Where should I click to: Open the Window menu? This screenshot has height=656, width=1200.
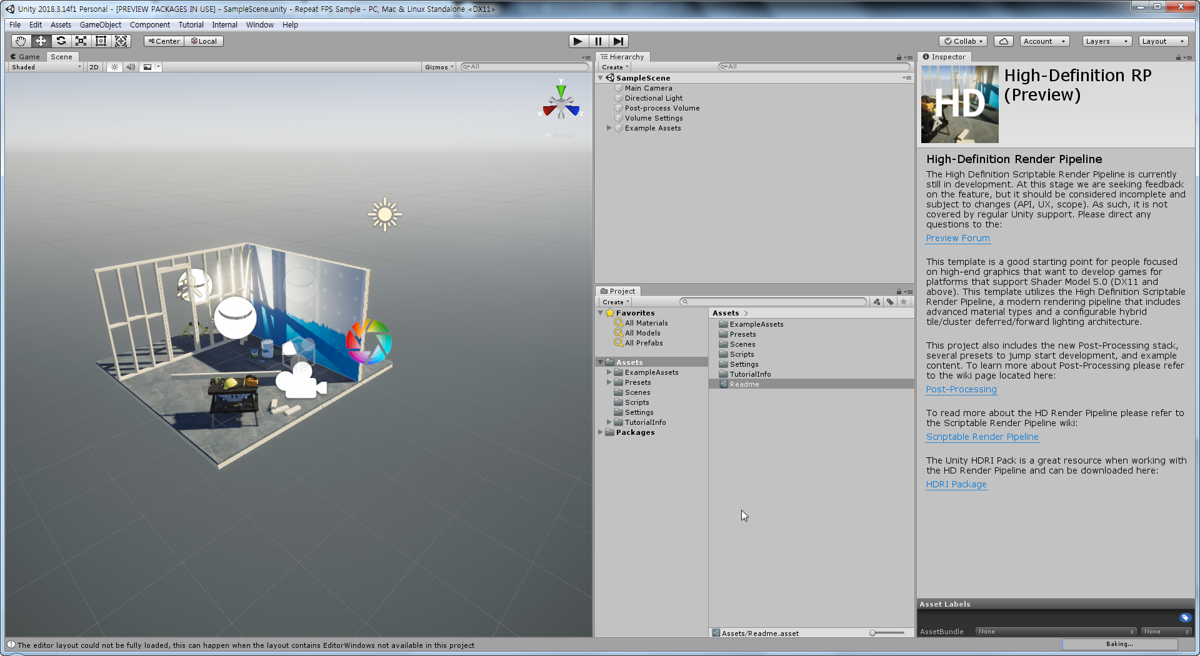pyautogui.click(x=260, y=25)
